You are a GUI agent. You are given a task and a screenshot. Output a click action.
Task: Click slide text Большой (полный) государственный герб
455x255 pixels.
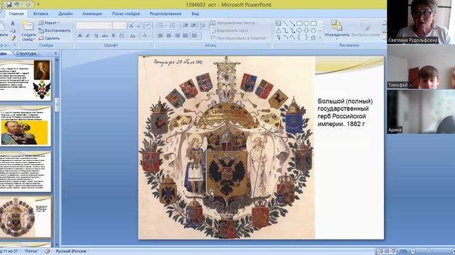click(x=346, y=113)
